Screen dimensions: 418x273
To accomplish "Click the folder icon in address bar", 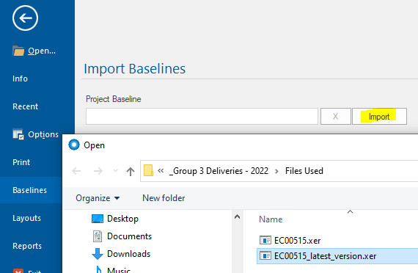I will [148, 170].
